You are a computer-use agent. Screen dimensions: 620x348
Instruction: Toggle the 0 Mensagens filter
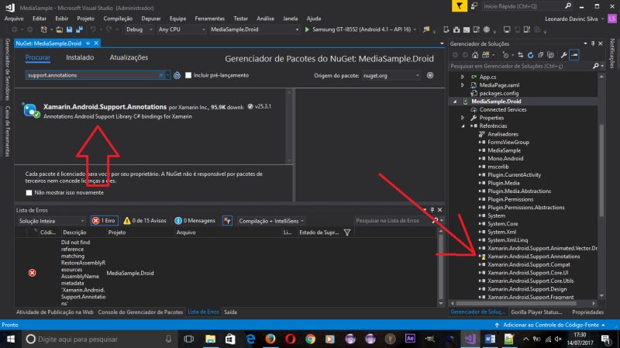coord(195,221)
